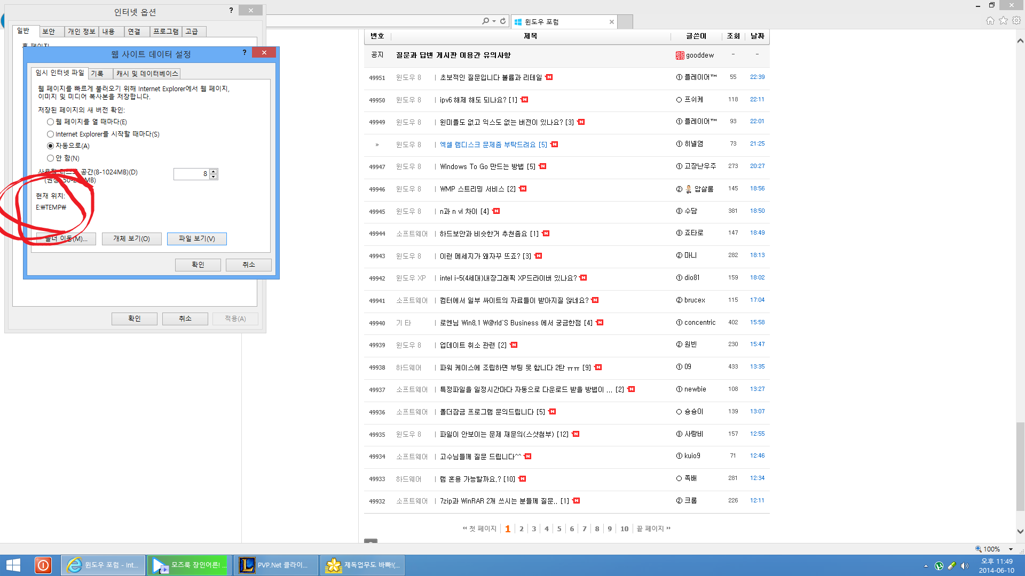This screenshot has width=1025, height=576.
Task: Open 고급 tab in 인터넷 옵션
Action: [x=194, y=31]
